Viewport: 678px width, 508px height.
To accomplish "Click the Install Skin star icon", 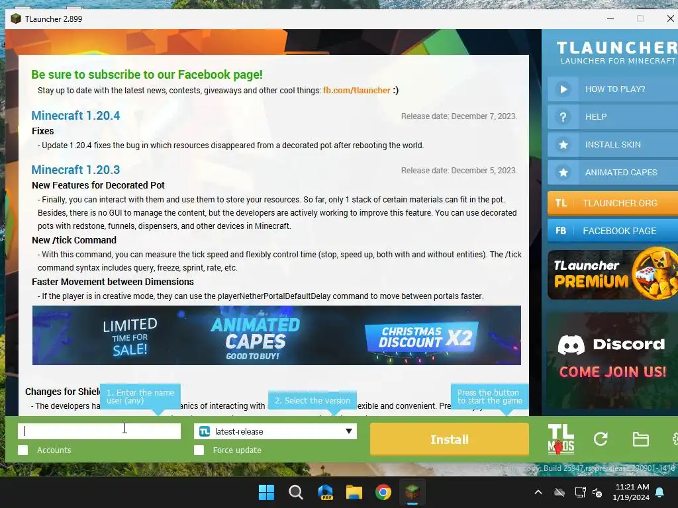I will point(563,145).
